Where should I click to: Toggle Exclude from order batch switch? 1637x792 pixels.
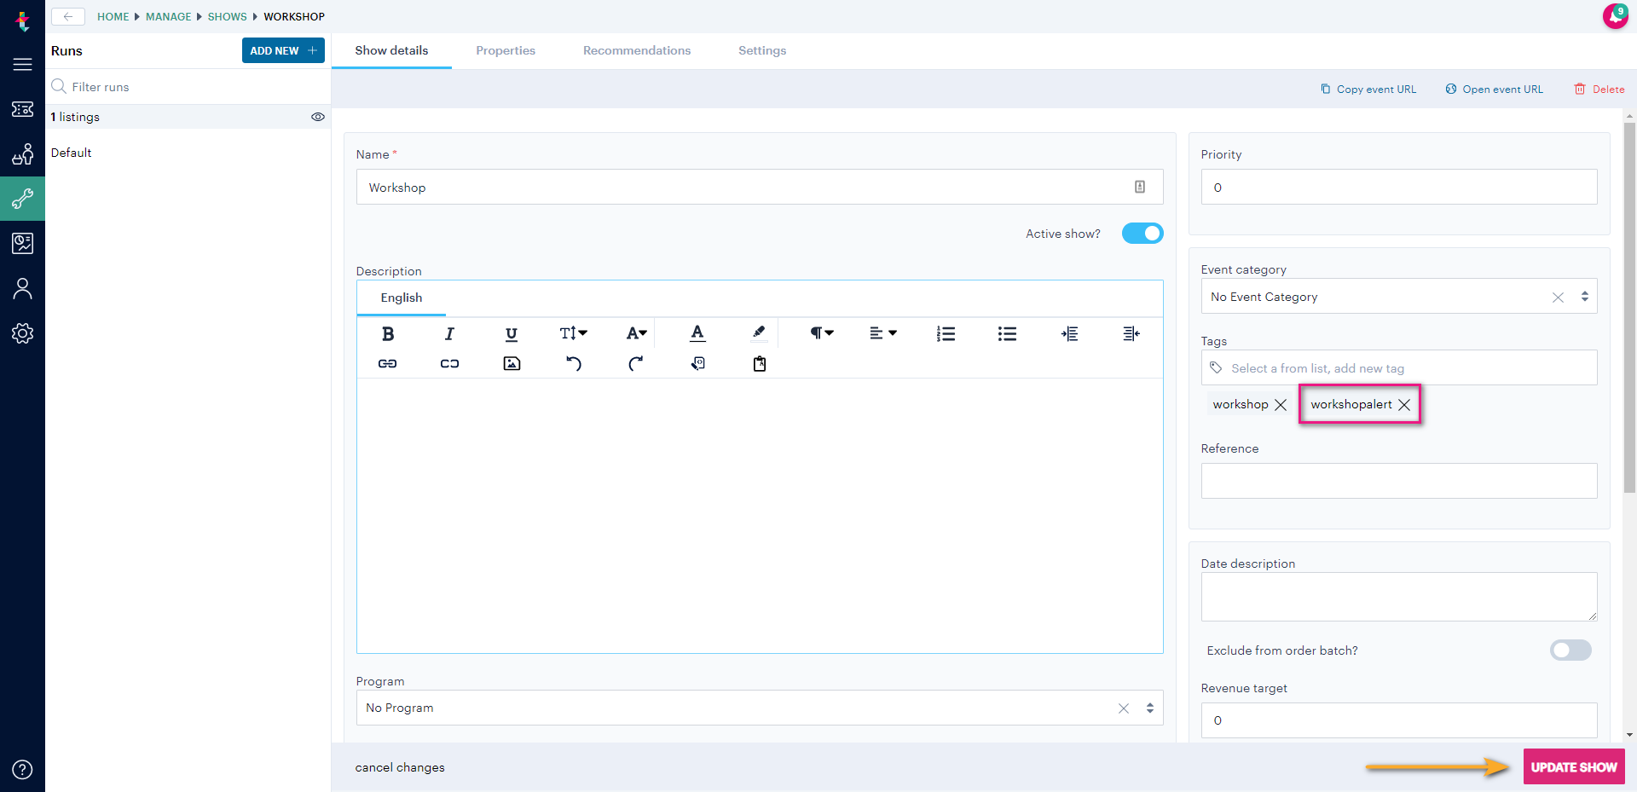(1570, 650)
